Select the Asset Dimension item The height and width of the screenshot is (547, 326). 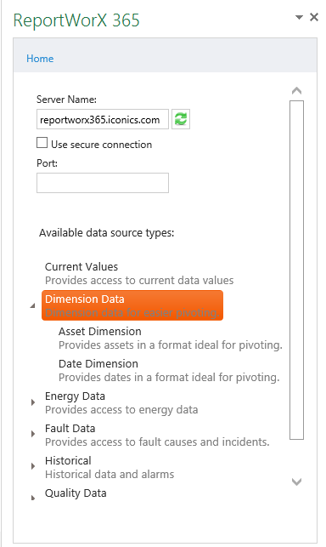pos(171,338)
